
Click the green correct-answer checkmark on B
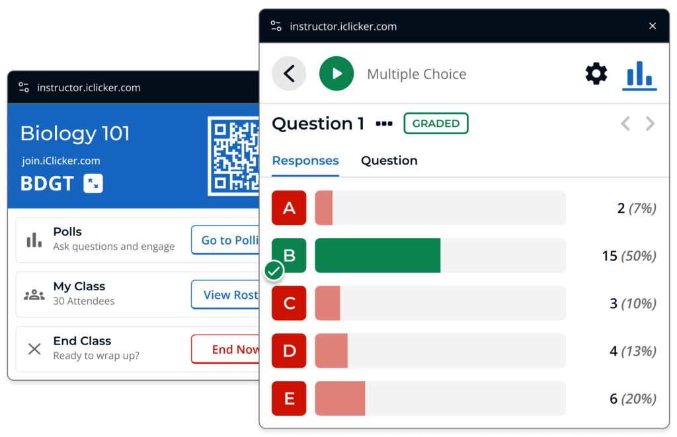coord(274,271)
